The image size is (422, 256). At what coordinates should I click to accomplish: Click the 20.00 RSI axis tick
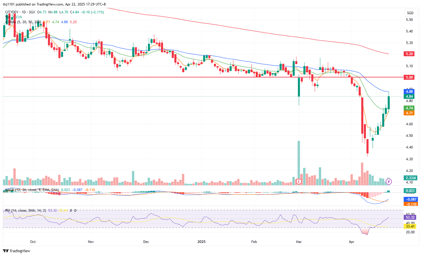(410, 232)
